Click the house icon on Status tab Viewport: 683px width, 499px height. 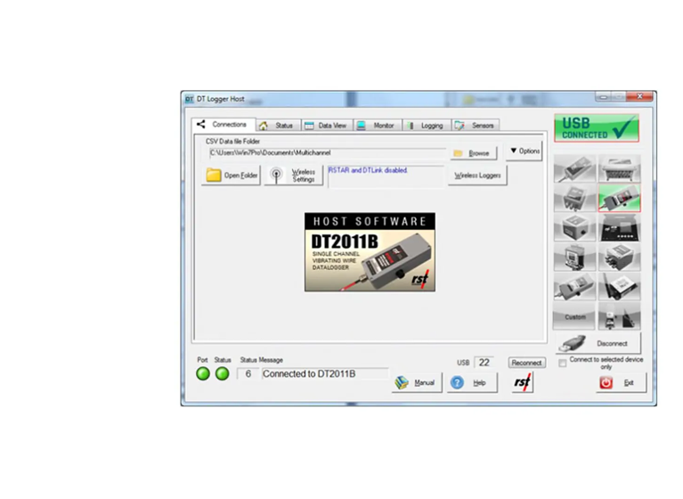(263, 126)
